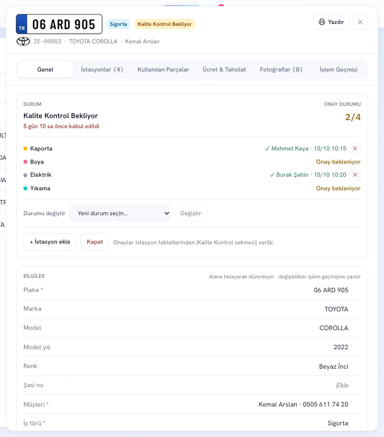
Task: Click the 06 ARD 905 license plate
Action: pyautogui.click(x=59, y=24)
